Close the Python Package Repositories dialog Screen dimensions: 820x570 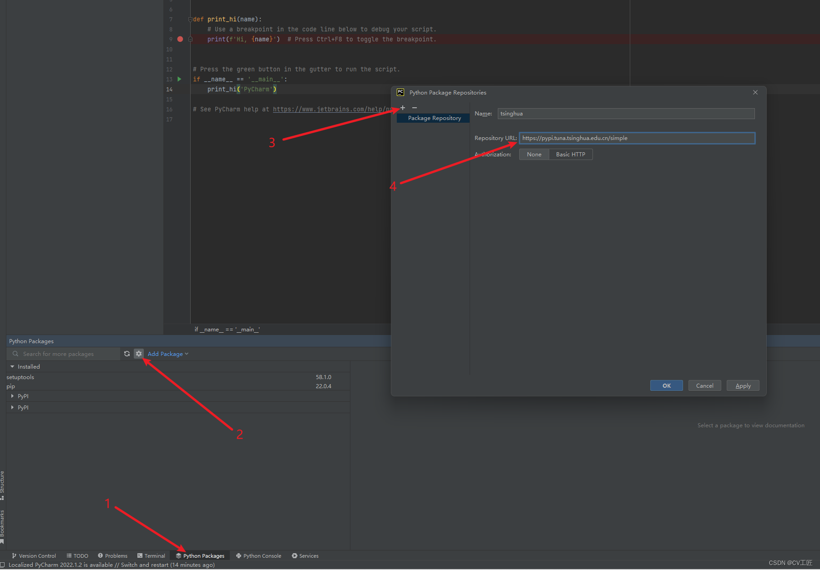(x=755, y=92)
